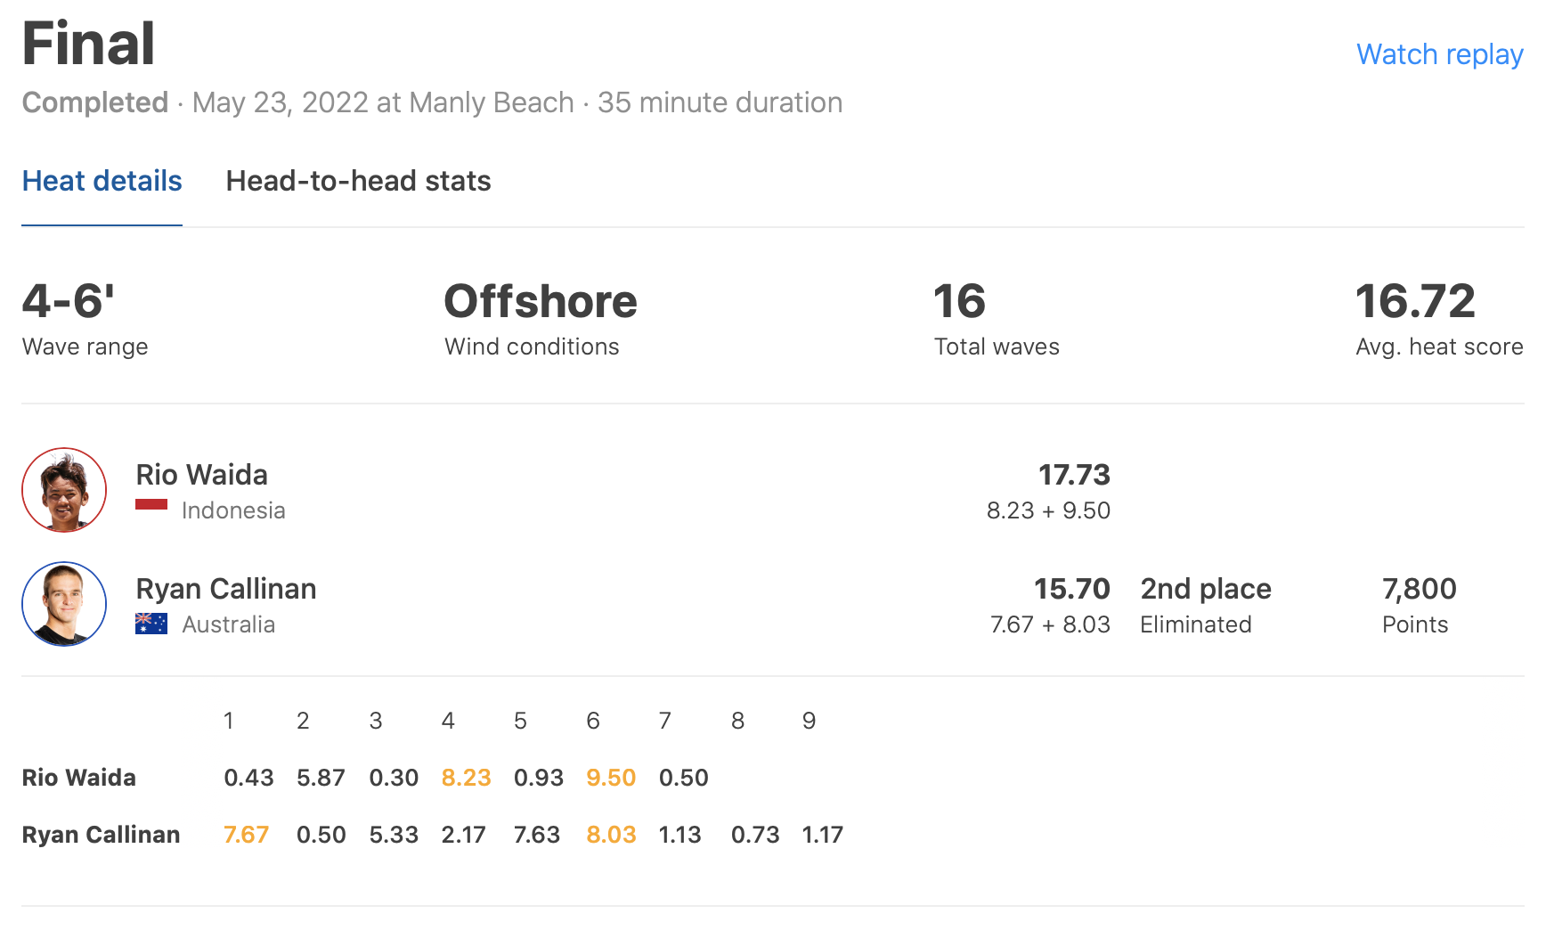
Task: Click the Rio Waida name link
Action: pyautogui.click(x=201, y=475)
